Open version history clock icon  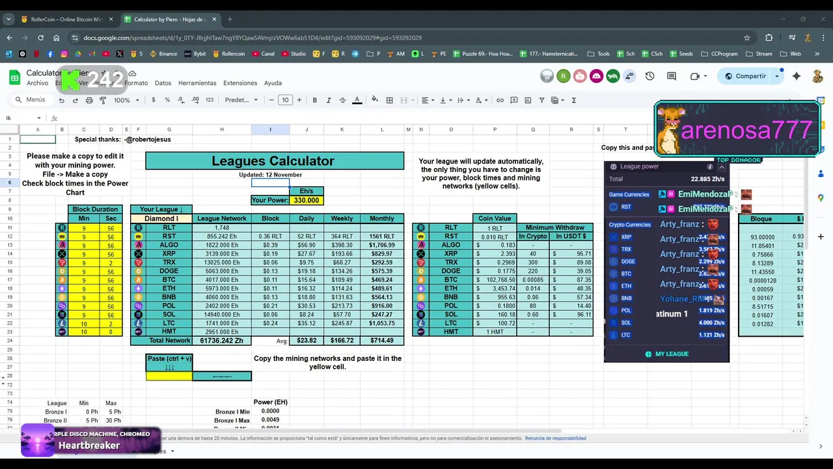coord(649,76)
